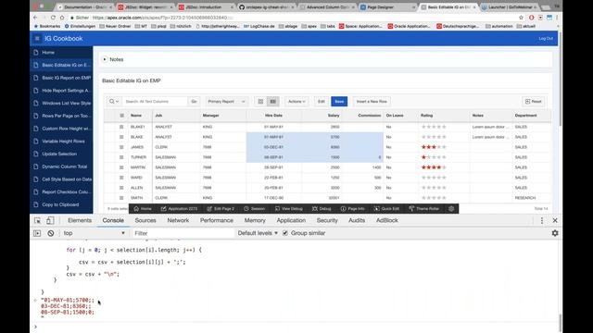Close the DevTools panel
This screenshot has width=593, height=333.
pos(555,220)
